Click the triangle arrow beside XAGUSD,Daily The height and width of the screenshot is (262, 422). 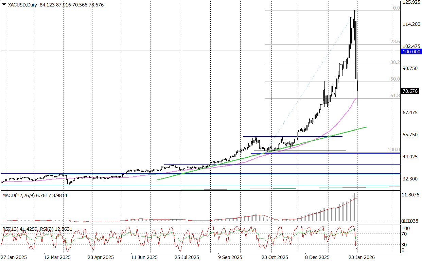[x=4, y=5]
